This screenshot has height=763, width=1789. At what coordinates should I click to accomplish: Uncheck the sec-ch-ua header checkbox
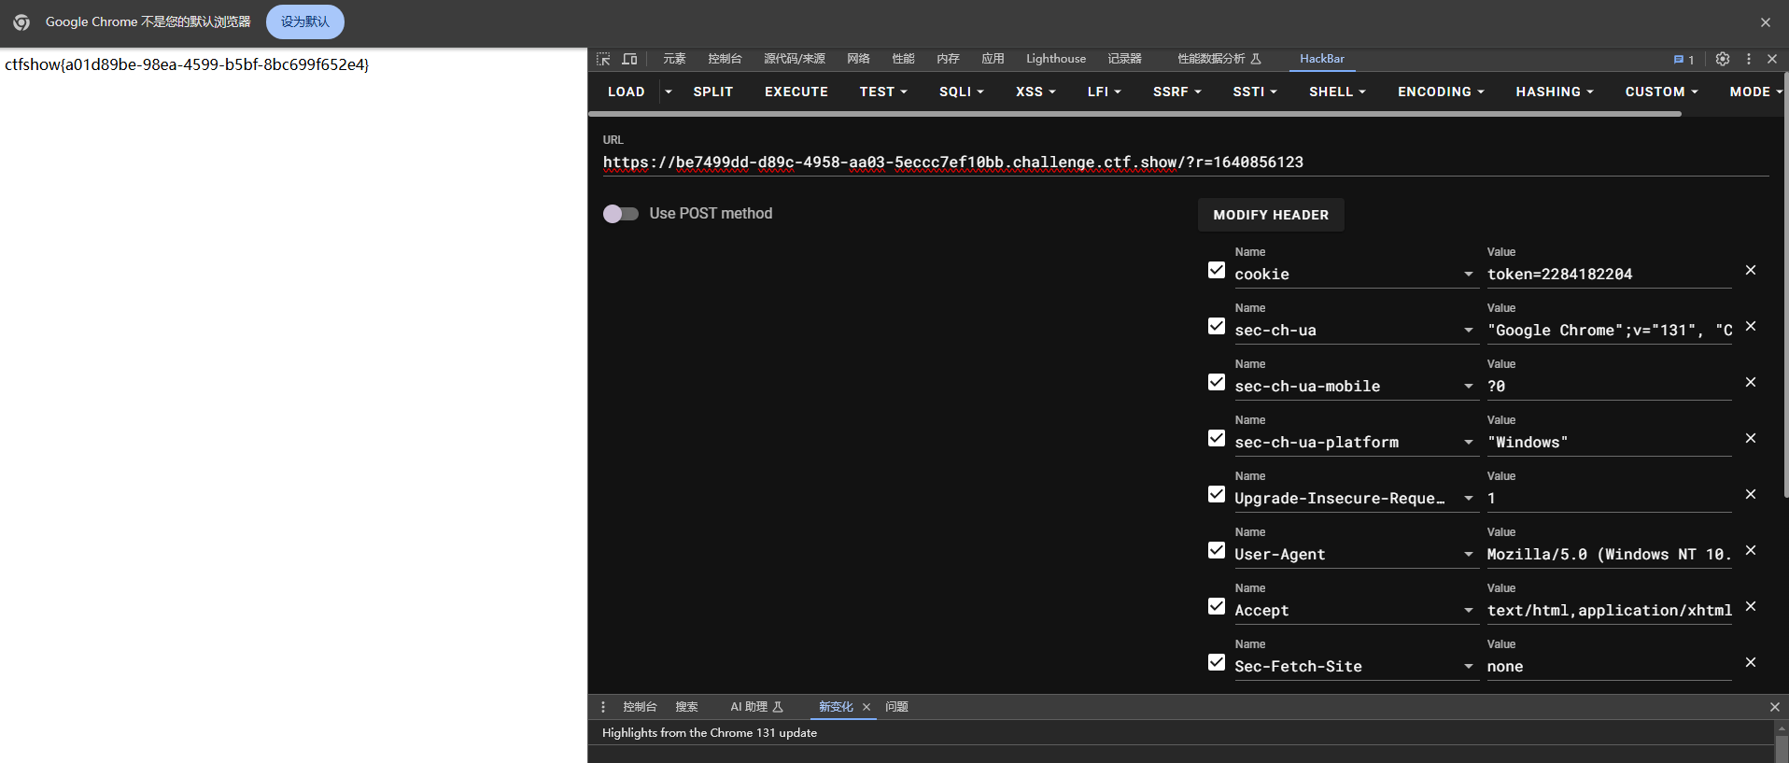1217,326
